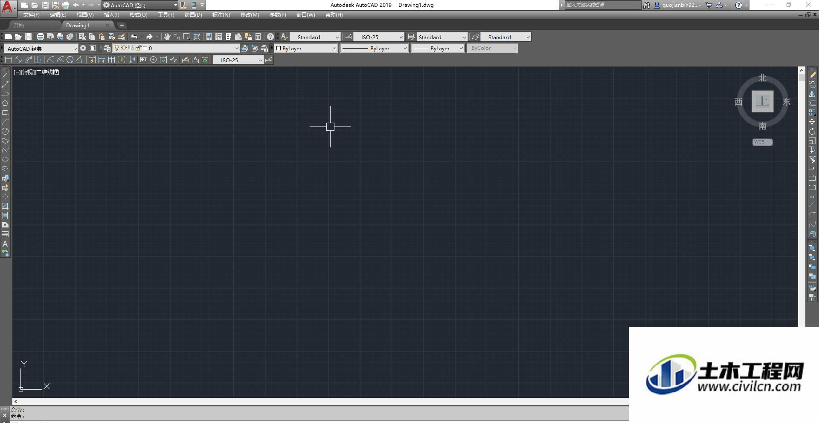
Task: Select the Rotate modify tool
Action: [812, 131]
